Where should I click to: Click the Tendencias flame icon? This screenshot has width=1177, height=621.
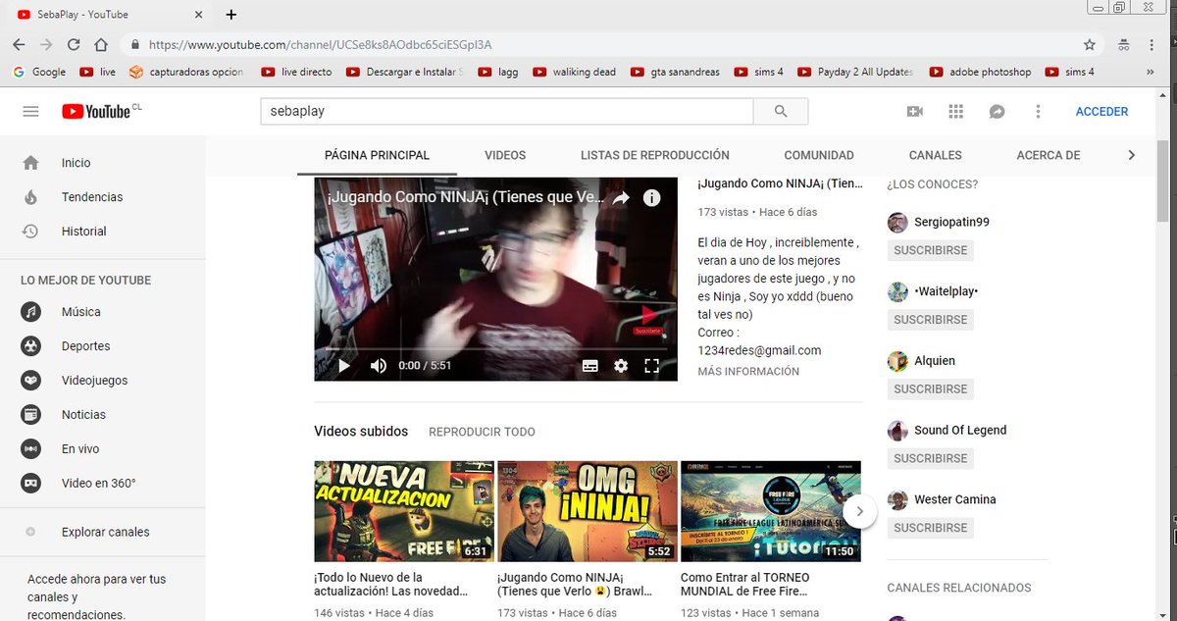pyautogui.click(x=31, y=197)
